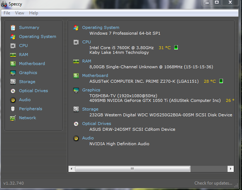Click the CPU chip icon in summary panel

coord(76,42)
